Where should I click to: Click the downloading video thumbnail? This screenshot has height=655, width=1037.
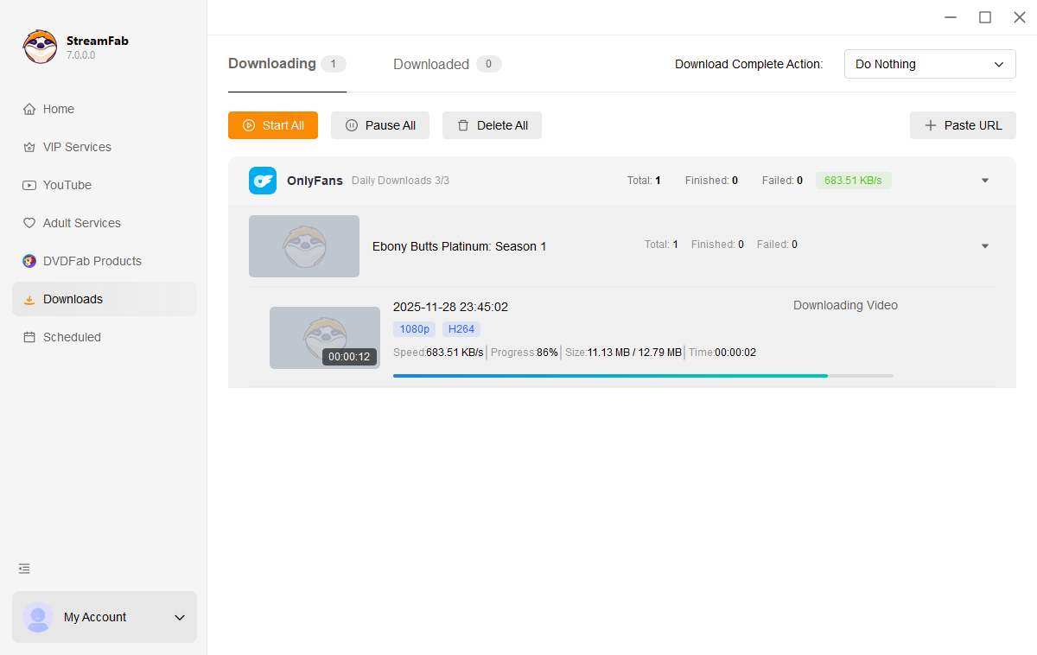[324, 338]
